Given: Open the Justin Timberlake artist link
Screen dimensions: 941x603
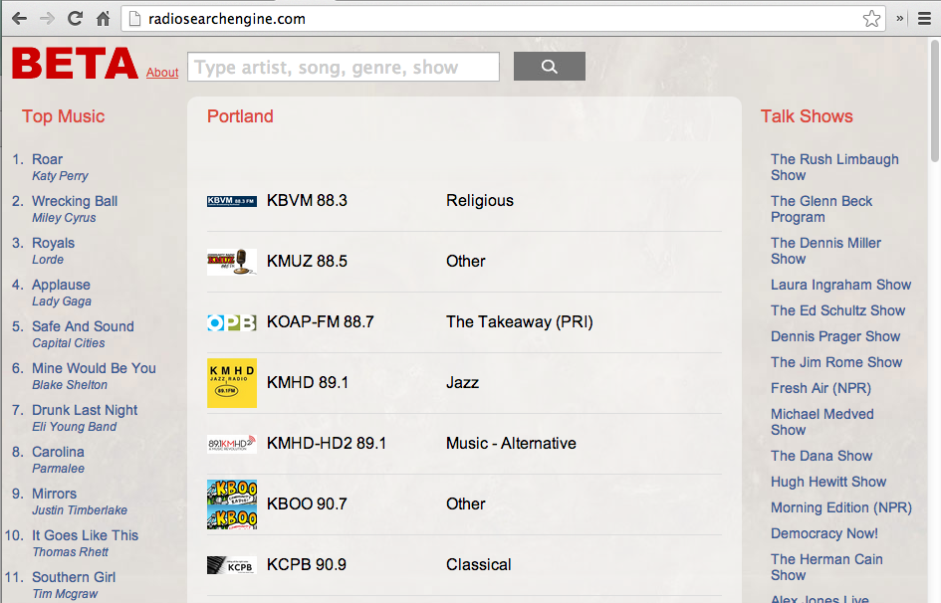Looking at the screenshot, I should [x=80, y=510].
